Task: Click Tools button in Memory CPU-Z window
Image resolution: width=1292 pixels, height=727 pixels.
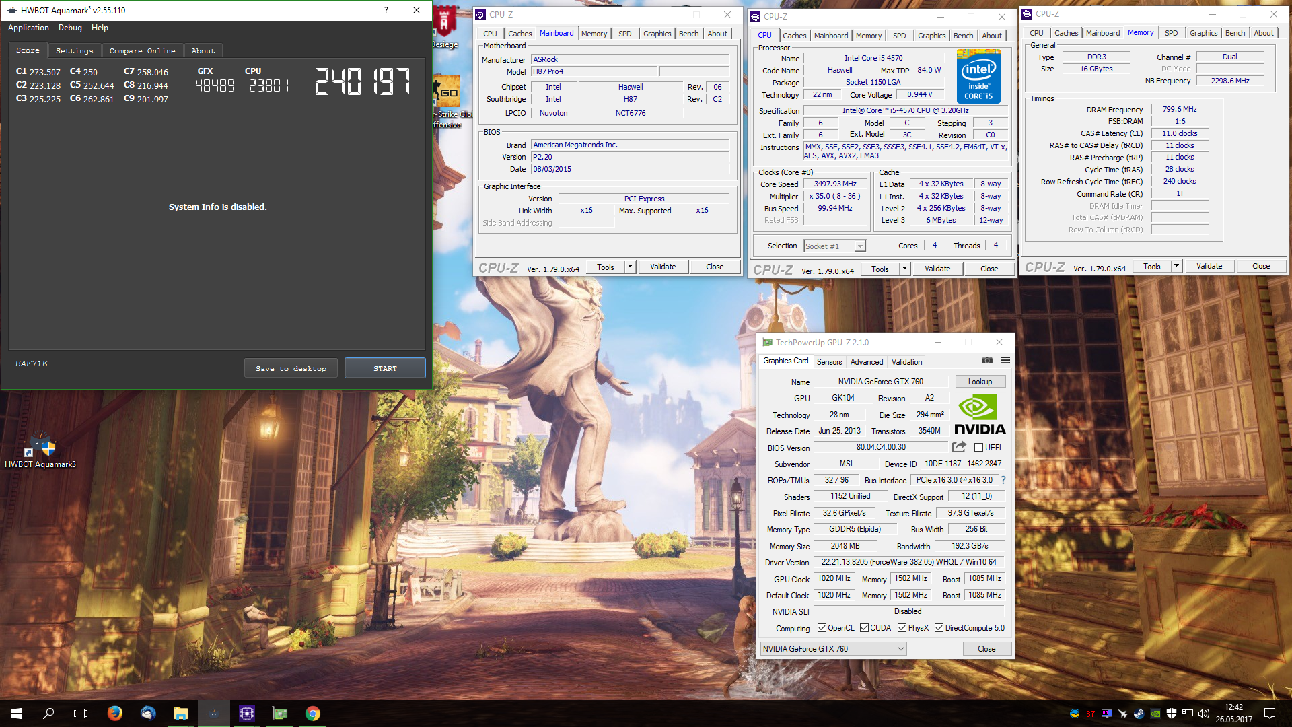Action: click(1152, 266)
